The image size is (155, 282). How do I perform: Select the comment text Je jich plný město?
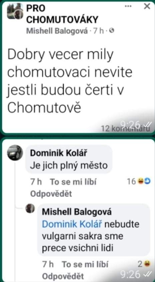click(x=69, y=165)
